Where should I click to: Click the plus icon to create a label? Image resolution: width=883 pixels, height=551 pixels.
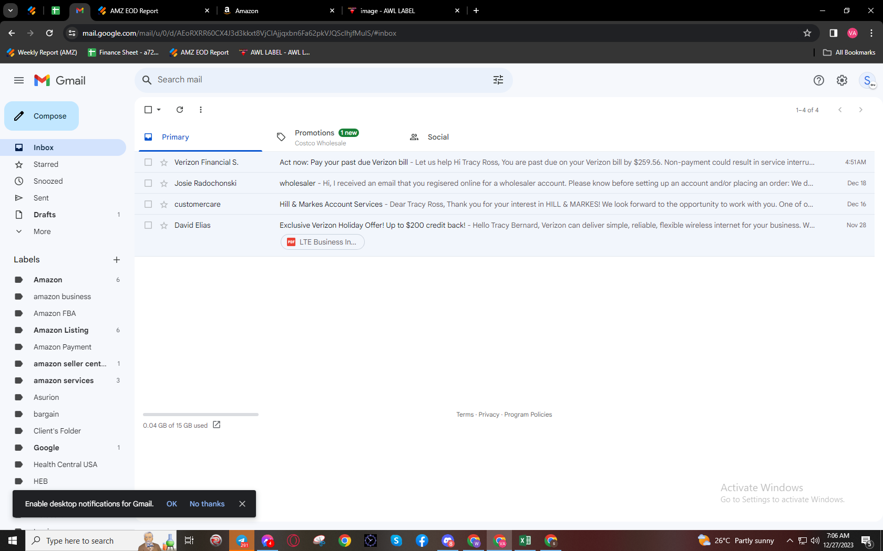(117, 260)
